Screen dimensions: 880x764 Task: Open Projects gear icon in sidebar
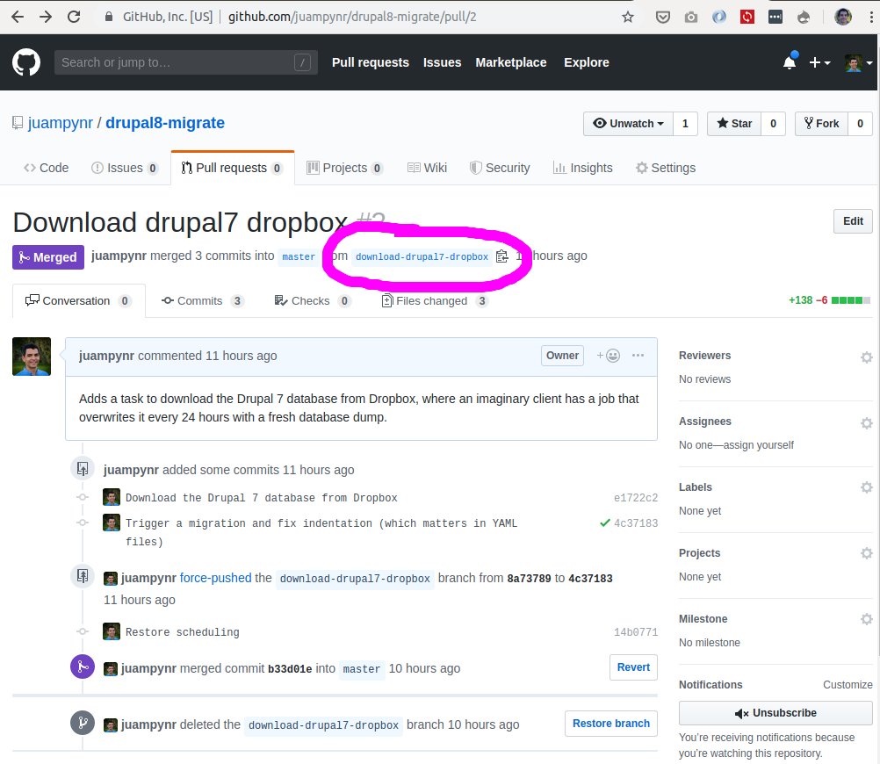coord(867,553)
